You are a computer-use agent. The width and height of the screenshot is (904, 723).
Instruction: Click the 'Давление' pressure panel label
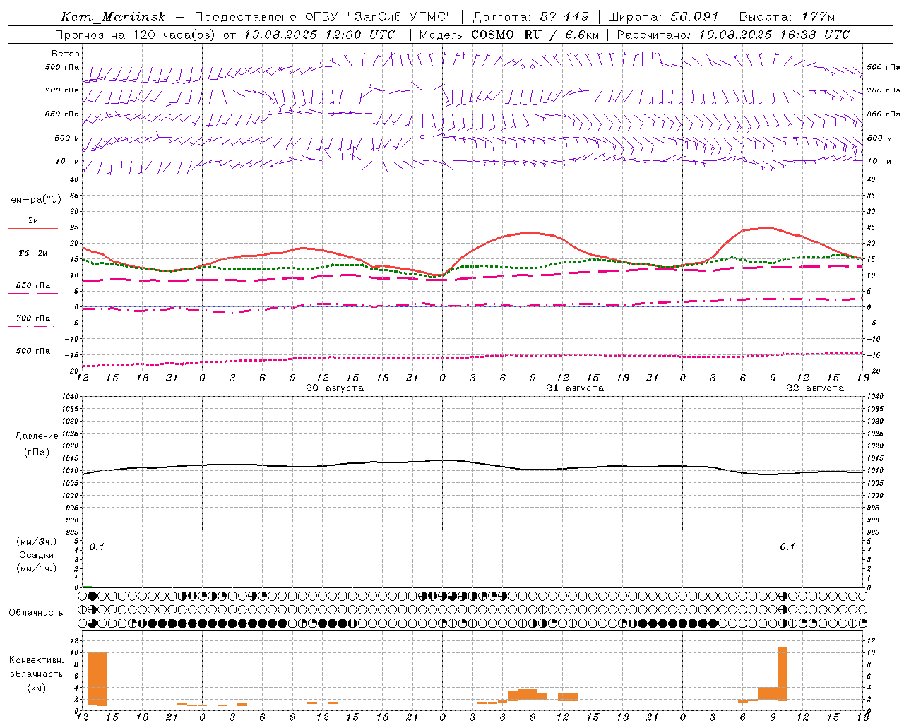[37, 436]
